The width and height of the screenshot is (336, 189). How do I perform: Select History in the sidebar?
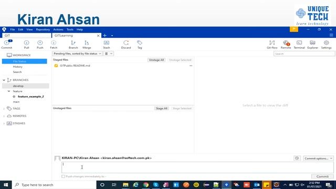pyautogui.click(x=17, y=67)
